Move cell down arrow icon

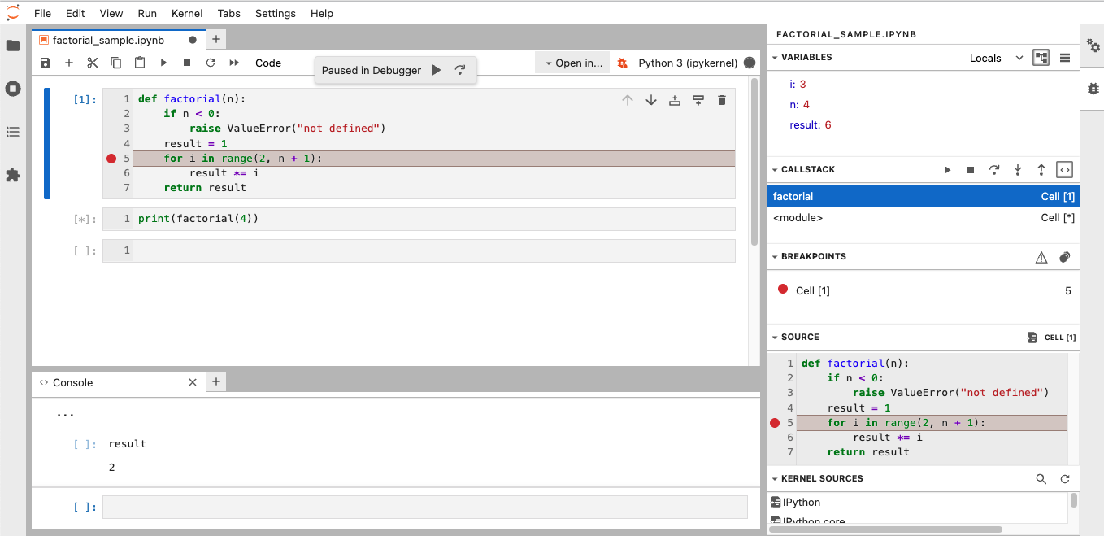tap(651, 100)
